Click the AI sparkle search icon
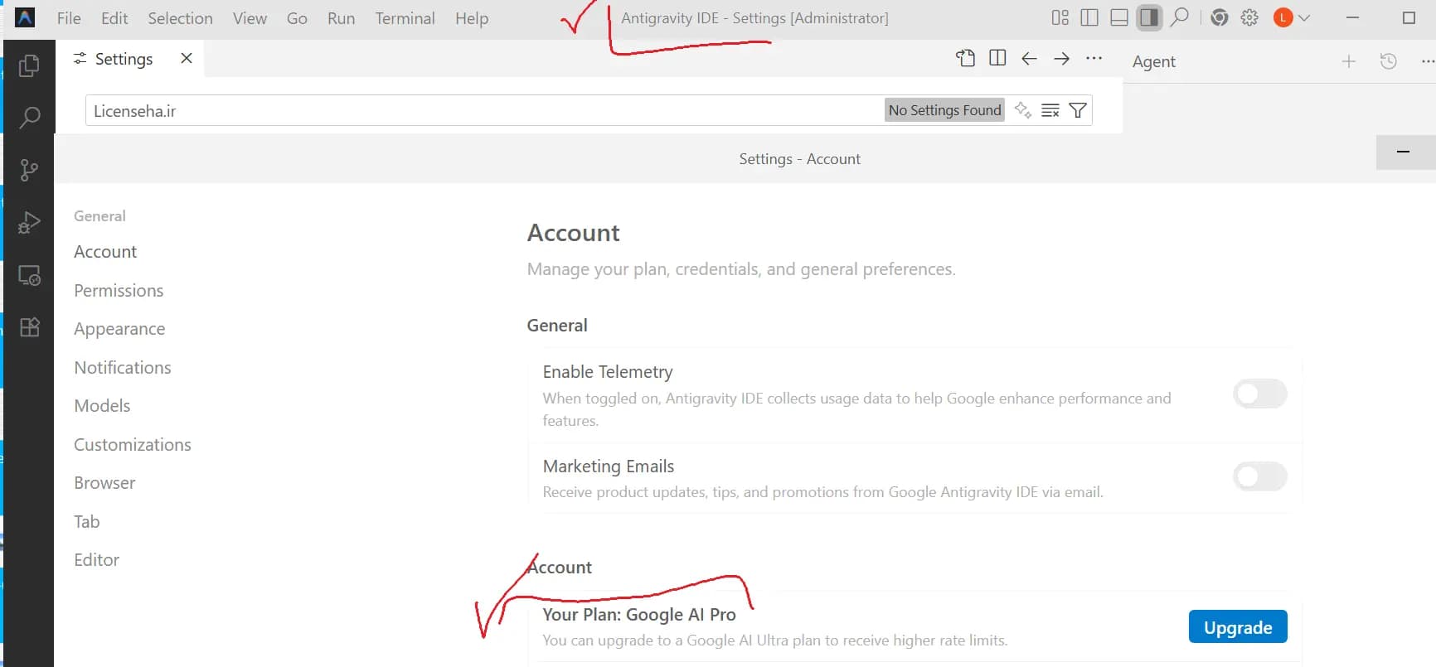This screenshot has width=1436, height=667. [1023, 110]
